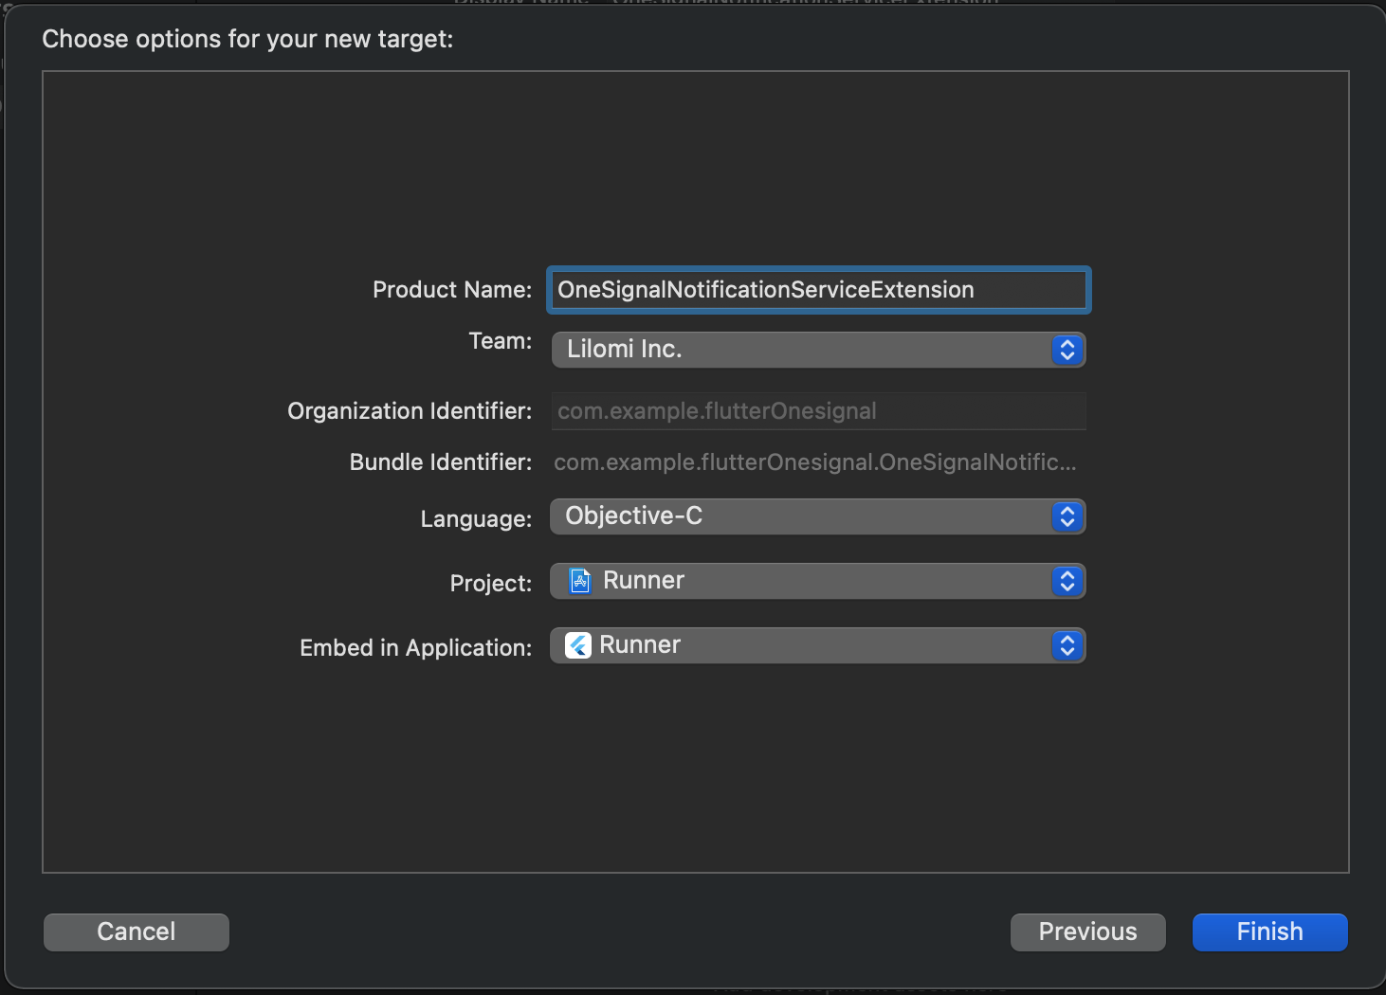Click the Flutter icon in Embed in Application
The width and height of the screenshot is (1386, 995).
[x=578, y=645]
